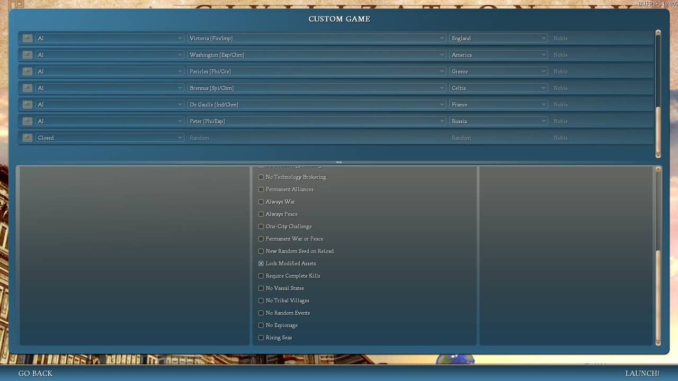This screenshot has height=381, width=678.
Task: Enable One-City Challenge
Action: click(261, 226)
